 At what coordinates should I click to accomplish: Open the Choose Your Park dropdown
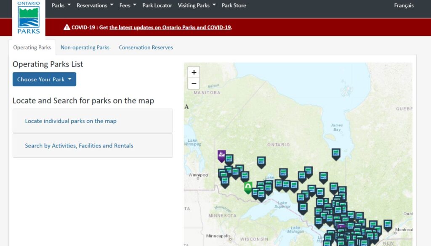(x=44, y=79)
